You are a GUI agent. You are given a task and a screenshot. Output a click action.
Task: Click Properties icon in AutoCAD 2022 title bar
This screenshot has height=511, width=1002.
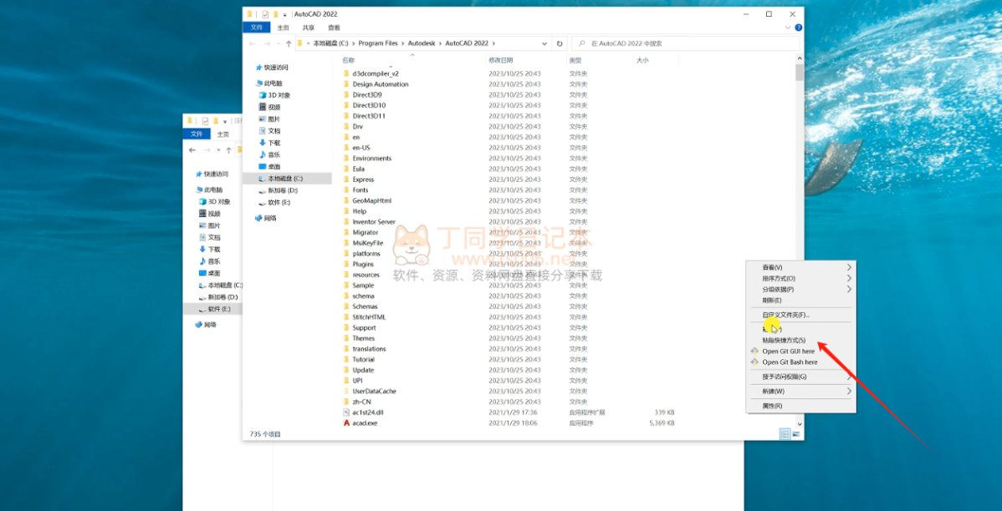tap(264, 14)
